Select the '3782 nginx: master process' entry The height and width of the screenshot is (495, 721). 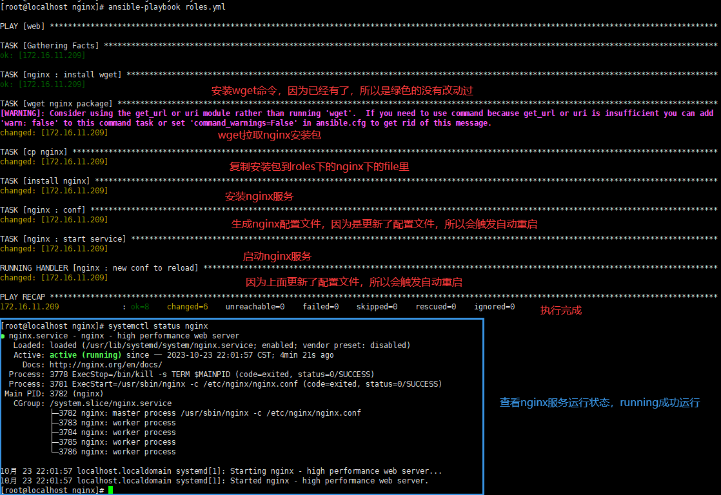tap(210, 412)
